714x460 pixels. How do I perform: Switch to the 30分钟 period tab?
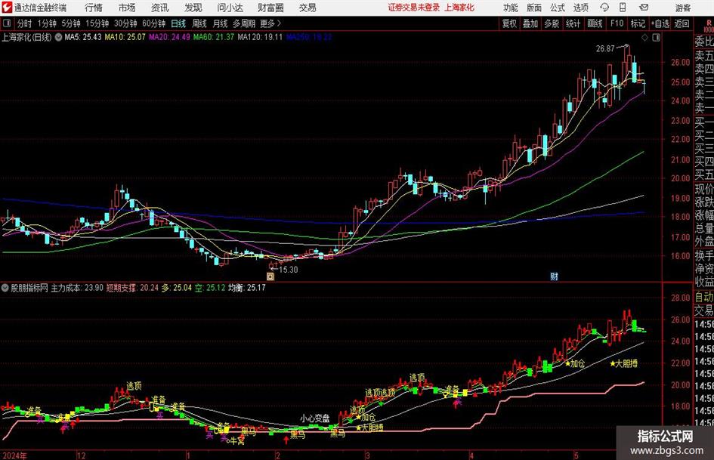click(125, 23)
